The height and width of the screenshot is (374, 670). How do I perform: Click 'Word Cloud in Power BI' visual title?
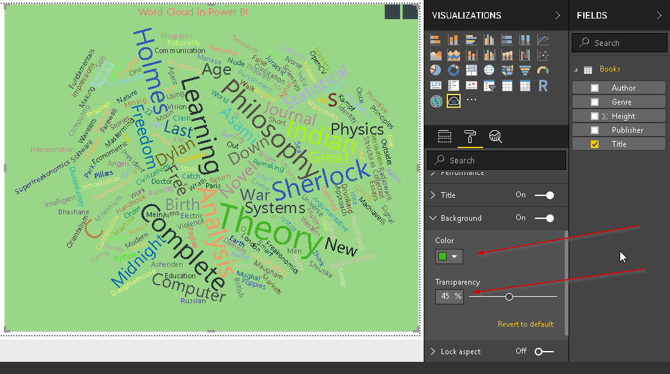[x=193, y=12]
